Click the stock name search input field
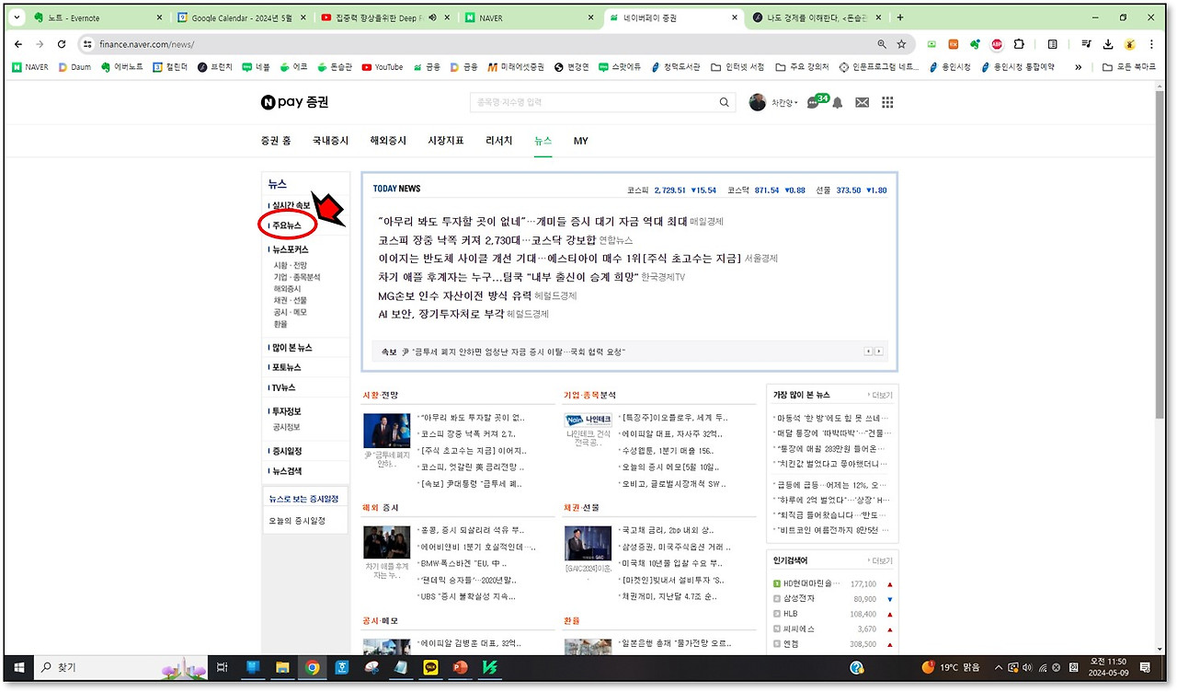 [x=592, y=102]
